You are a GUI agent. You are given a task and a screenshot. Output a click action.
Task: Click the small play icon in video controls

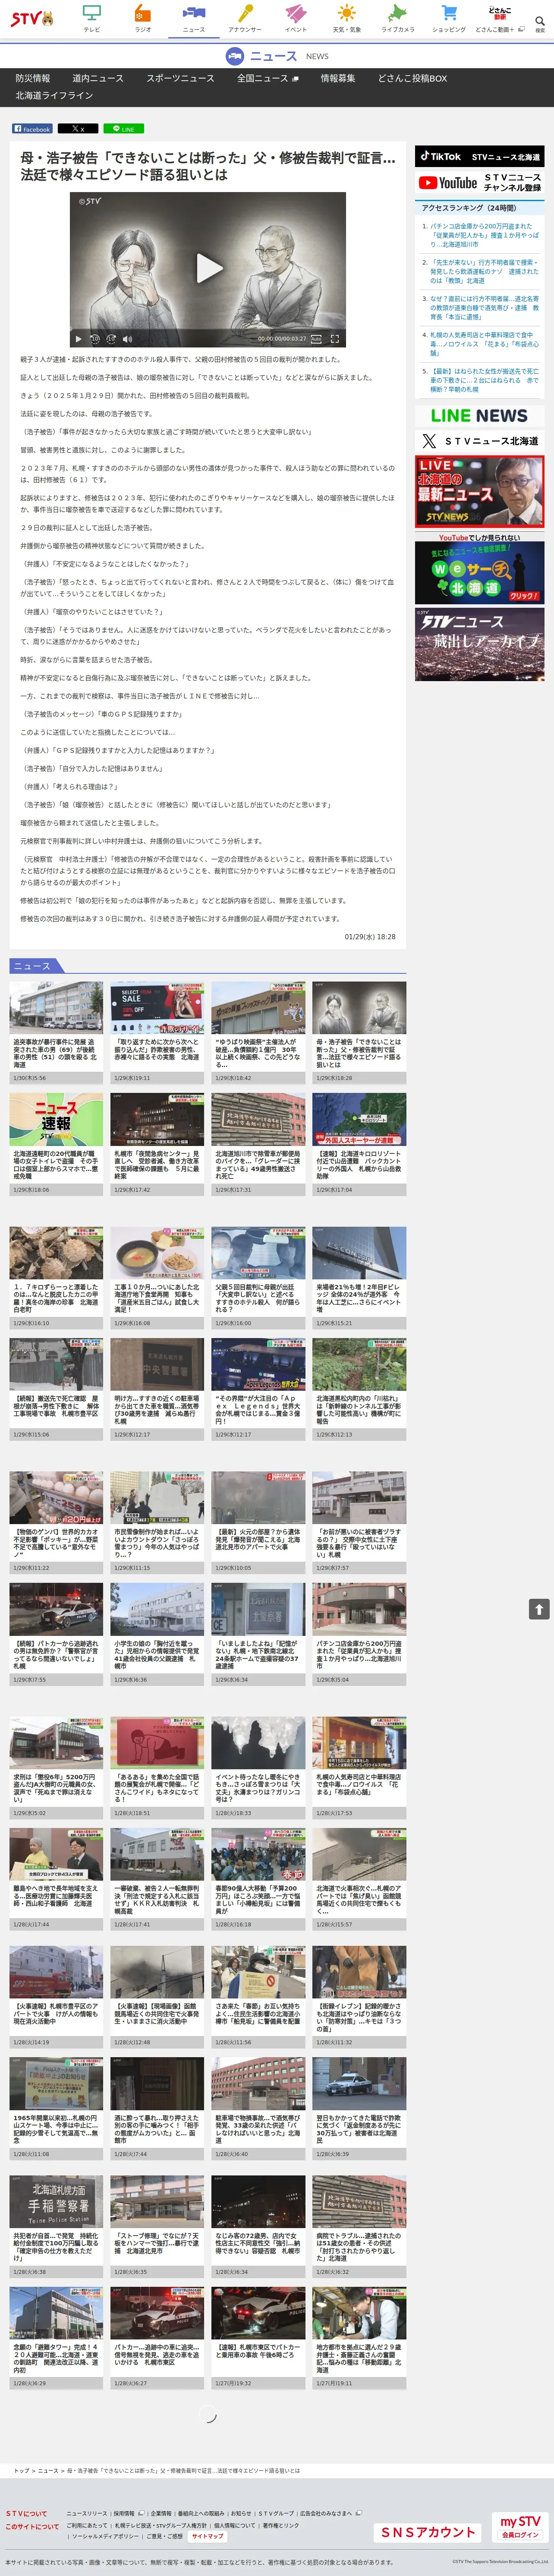click(79, 339)
